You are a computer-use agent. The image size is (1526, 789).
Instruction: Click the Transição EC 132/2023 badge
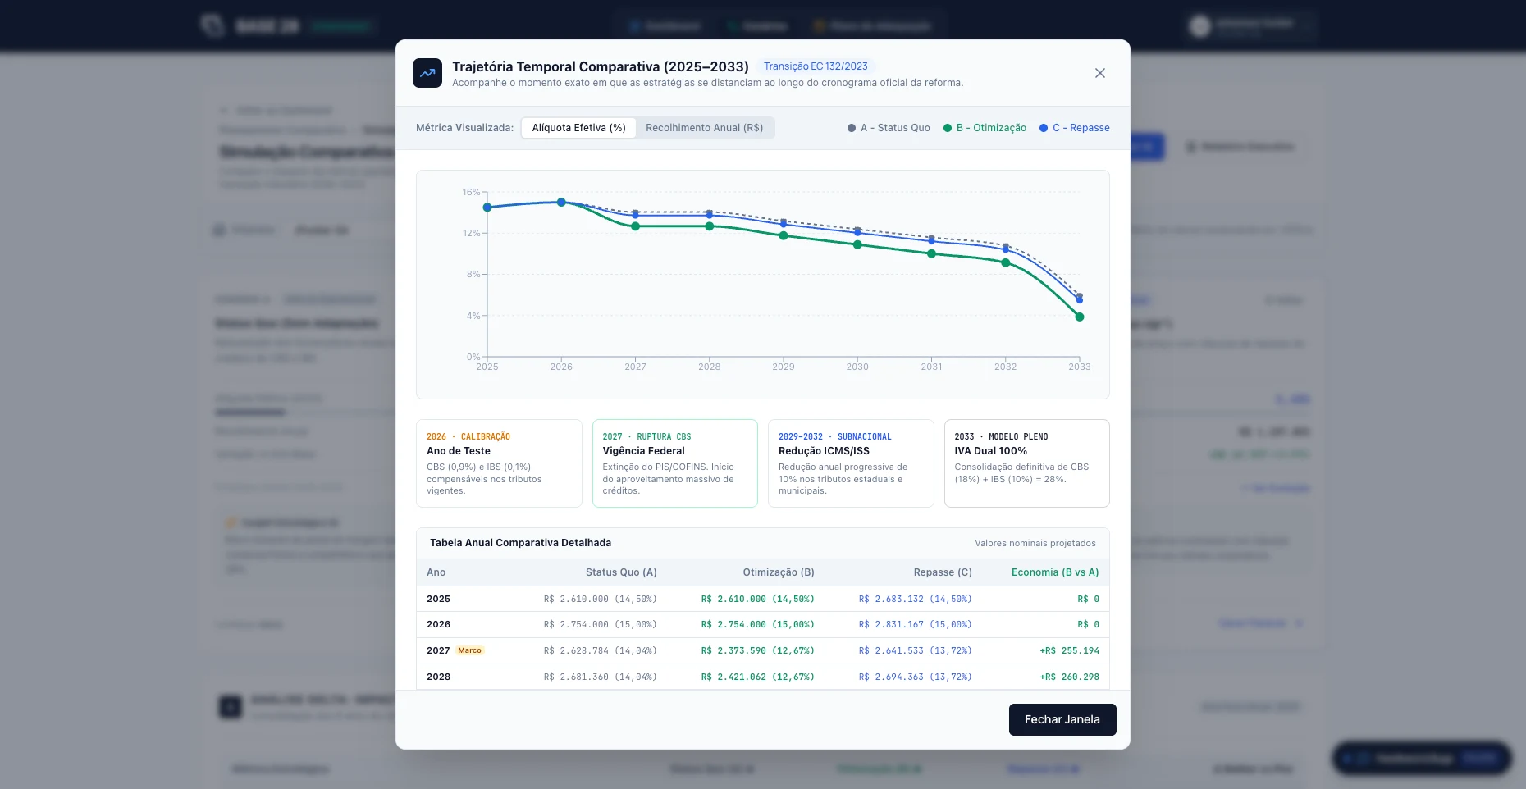pos(816,66)
